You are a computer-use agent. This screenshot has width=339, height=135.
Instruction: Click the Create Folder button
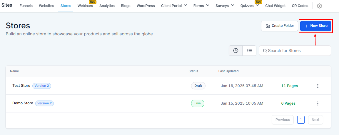point(280,26)
